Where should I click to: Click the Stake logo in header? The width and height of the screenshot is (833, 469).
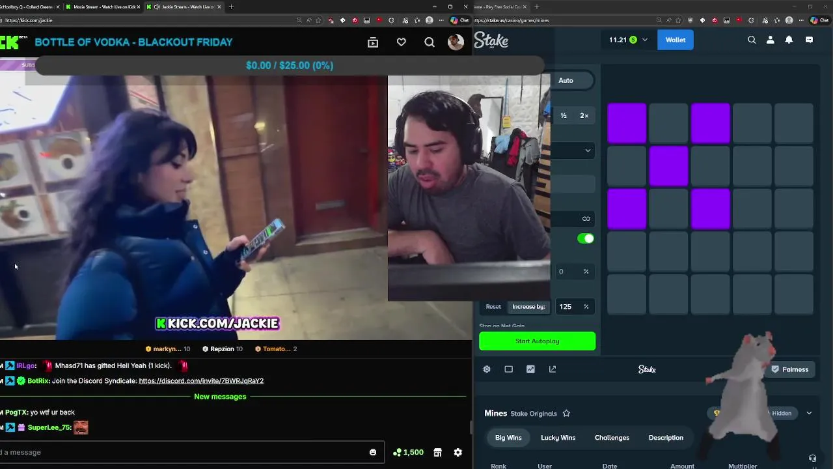[491, 40]
